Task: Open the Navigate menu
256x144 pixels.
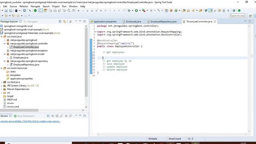Action: pyautogui.click(x=35, y=6)
